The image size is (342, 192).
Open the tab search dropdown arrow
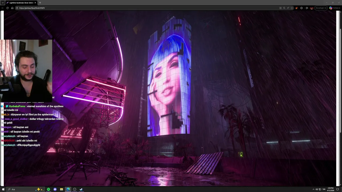3,3
